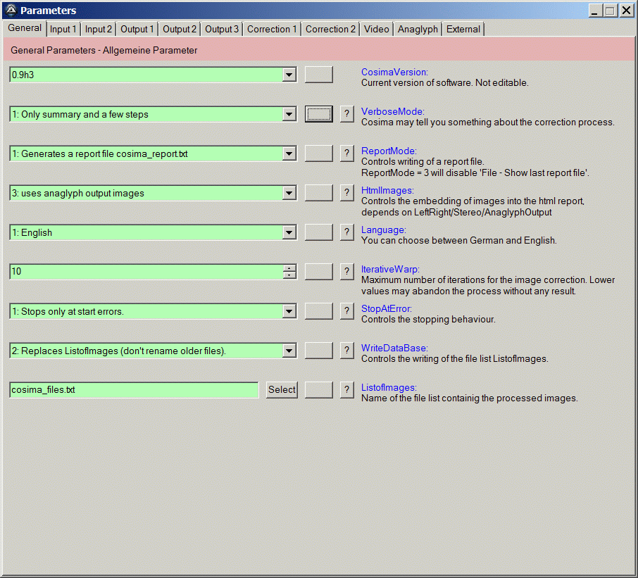Viewport: 638px width, 578px height.
Task: Click the StopAtError help button
Action: [x=346, y=311]
